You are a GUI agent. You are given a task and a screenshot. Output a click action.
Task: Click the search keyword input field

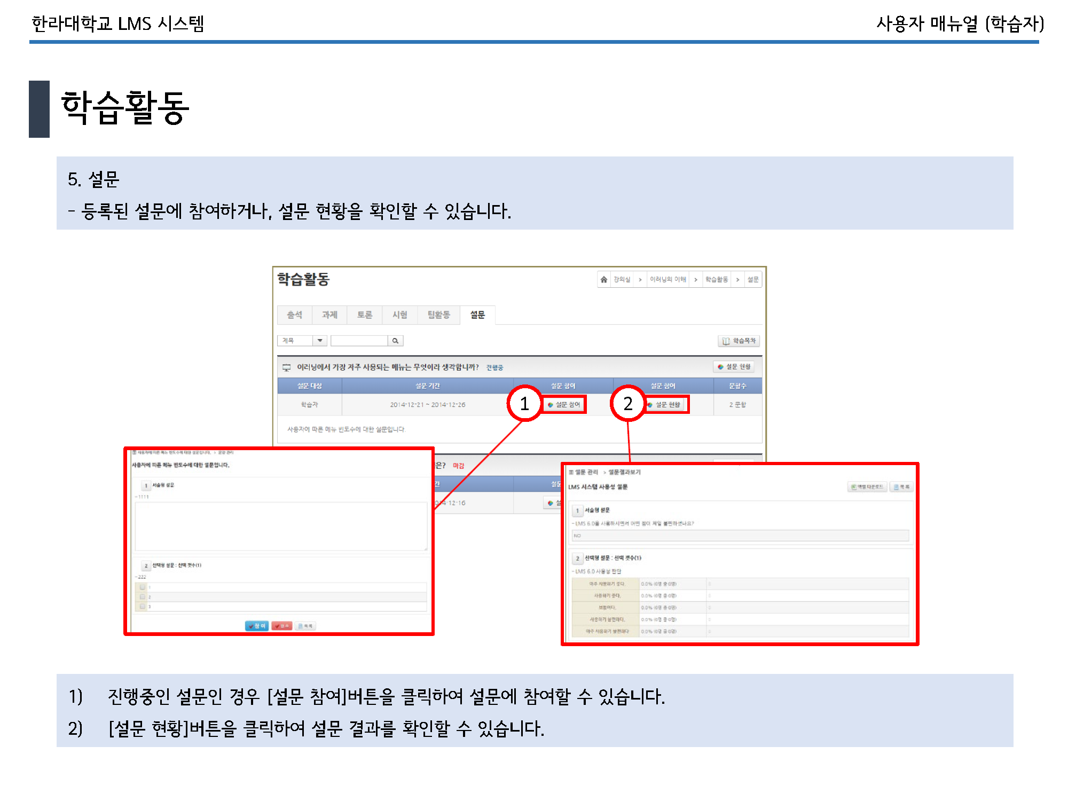pos(359,341)
